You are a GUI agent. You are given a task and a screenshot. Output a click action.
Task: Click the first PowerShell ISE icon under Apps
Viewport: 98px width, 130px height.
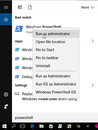(17, 50)
